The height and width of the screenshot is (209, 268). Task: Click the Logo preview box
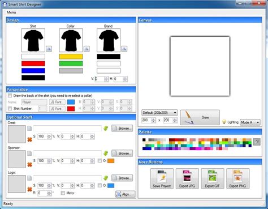[x=17, y=184]
